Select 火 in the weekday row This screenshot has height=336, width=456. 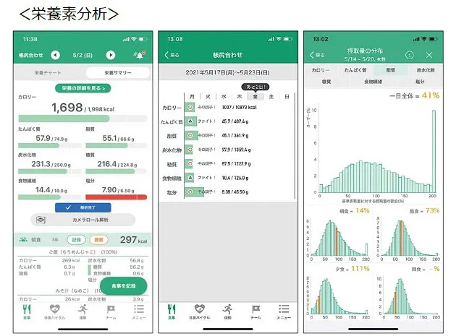tap(208, 97)
